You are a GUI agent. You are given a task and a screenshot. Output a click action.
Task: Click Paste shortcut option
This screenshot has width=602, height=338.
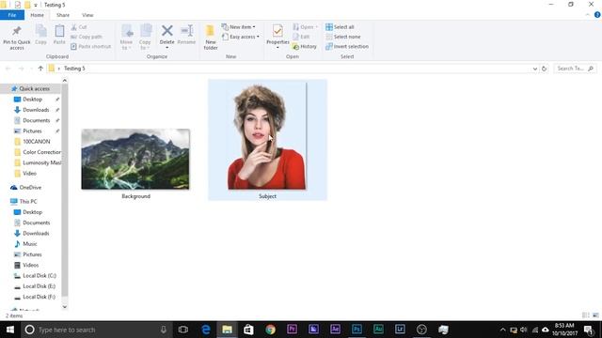click(91, 46)
